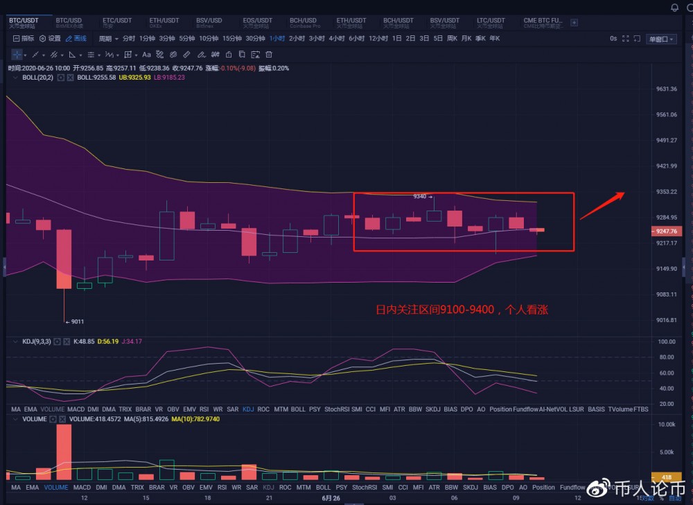
Task: Open the 单窗口 window layout dropdown
Action: pyautogui.click(x=661, y=39)
